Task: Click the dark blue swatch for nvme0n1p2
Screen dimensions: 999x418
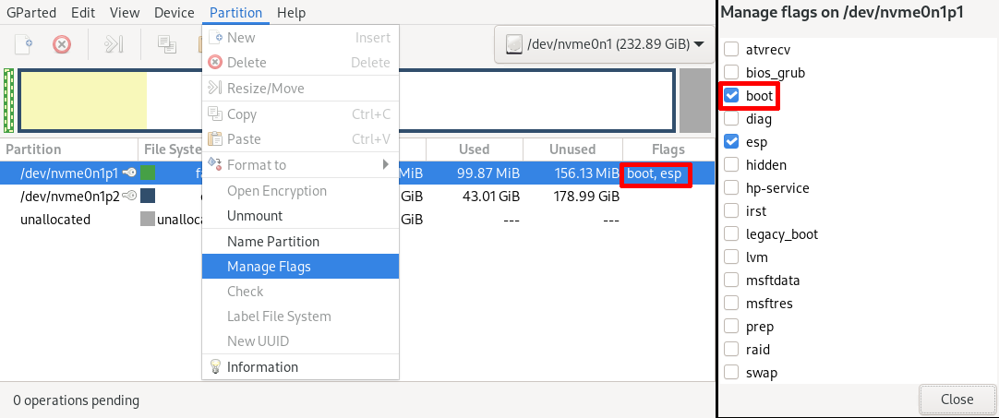Action: (x=148, y=196)
